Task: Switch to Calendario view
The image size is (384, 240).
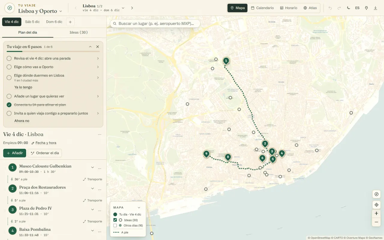Action: (262, 8)
